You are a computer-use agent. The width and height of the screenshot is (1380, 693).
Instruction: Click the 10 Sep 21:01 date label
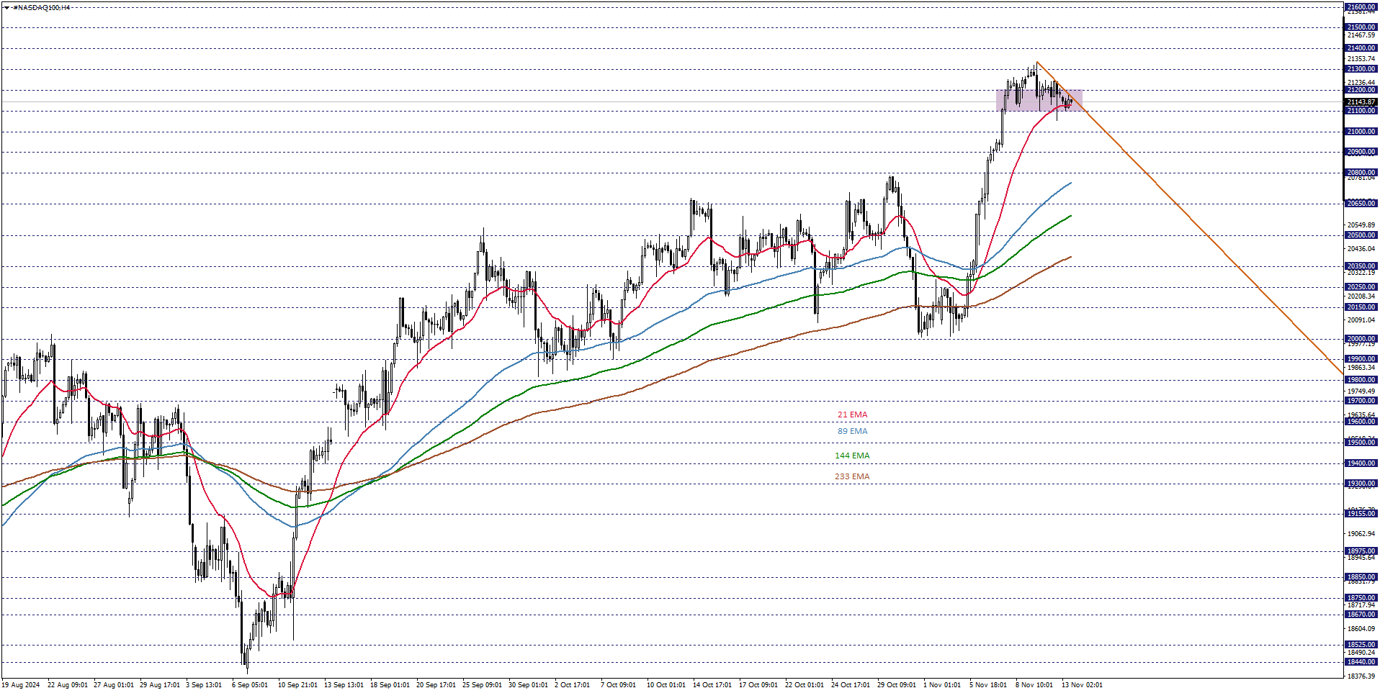pos(297,685)
